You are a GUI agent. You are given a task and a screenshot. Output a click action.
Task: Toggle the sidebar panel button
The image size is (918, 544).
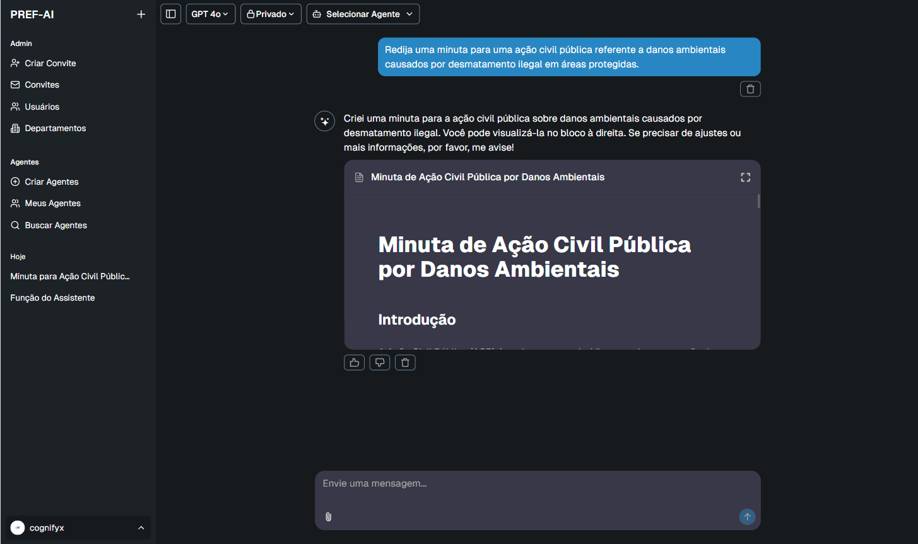(x=171, y=14)
